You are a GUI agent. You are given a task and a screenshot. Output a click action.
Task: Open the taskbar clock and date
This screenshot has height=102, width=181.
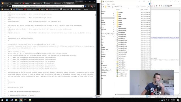(x=173, y=100)
